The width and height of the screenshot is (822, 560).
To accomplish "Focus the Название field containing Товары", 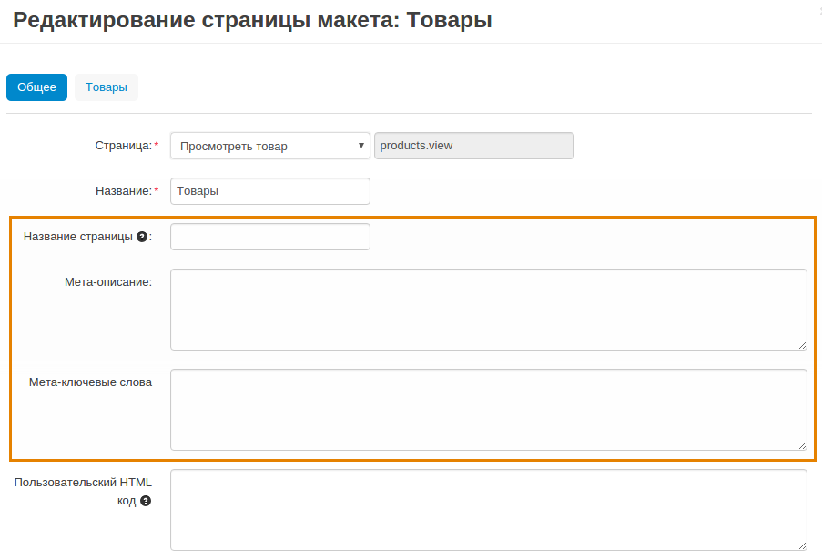I will pyautogui.click(x=270, y=191).
